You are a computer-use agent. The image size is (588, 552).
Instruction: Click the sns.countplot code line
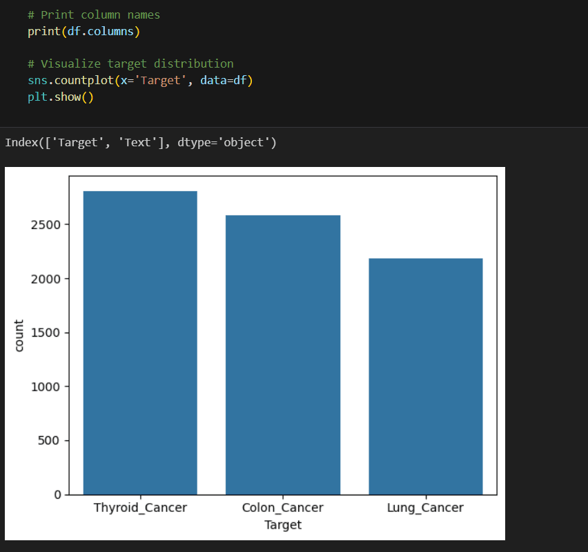tap(140, 81)
